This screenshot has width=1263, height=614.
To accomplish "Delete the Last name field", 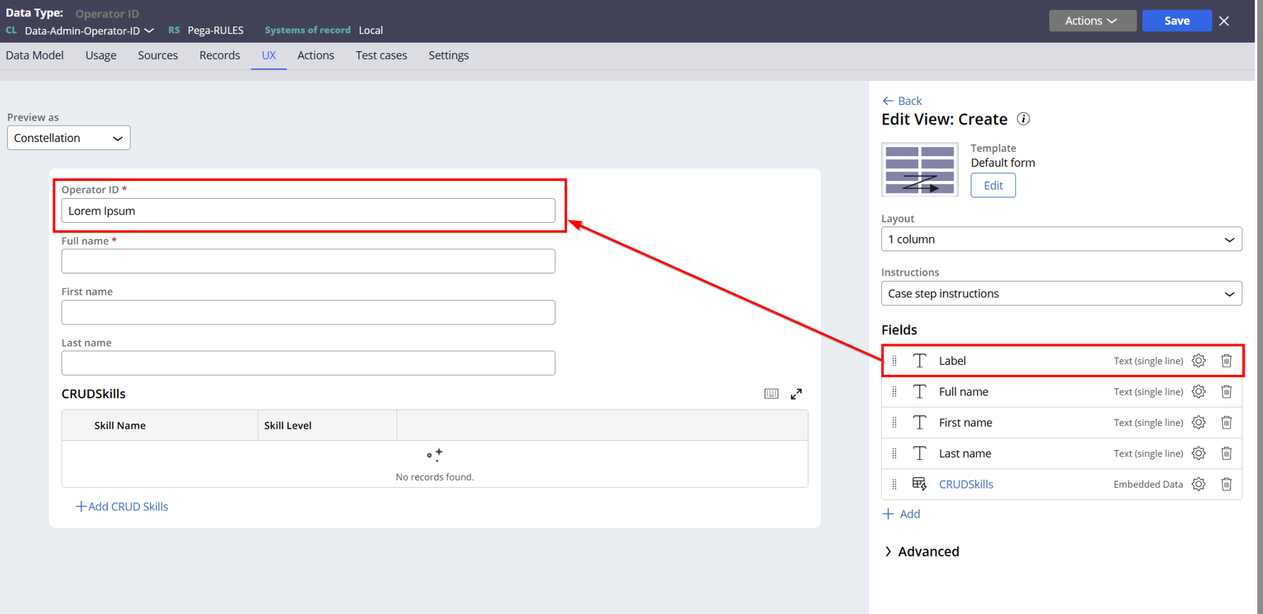I will pos(1226,453).
